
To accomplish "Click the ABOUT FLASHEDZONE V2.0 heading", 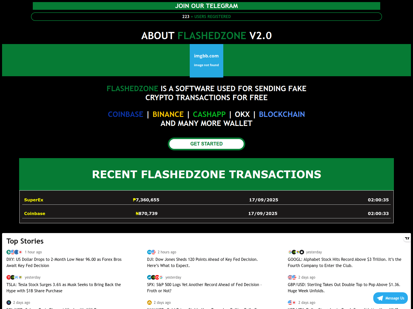I will pos(206,36).
